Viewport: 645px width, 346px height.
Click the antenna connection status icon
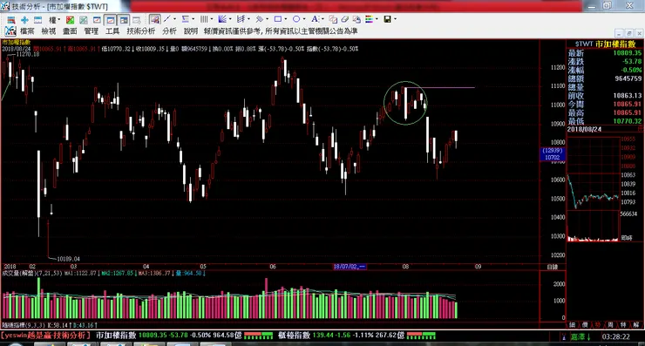[564, 336]
